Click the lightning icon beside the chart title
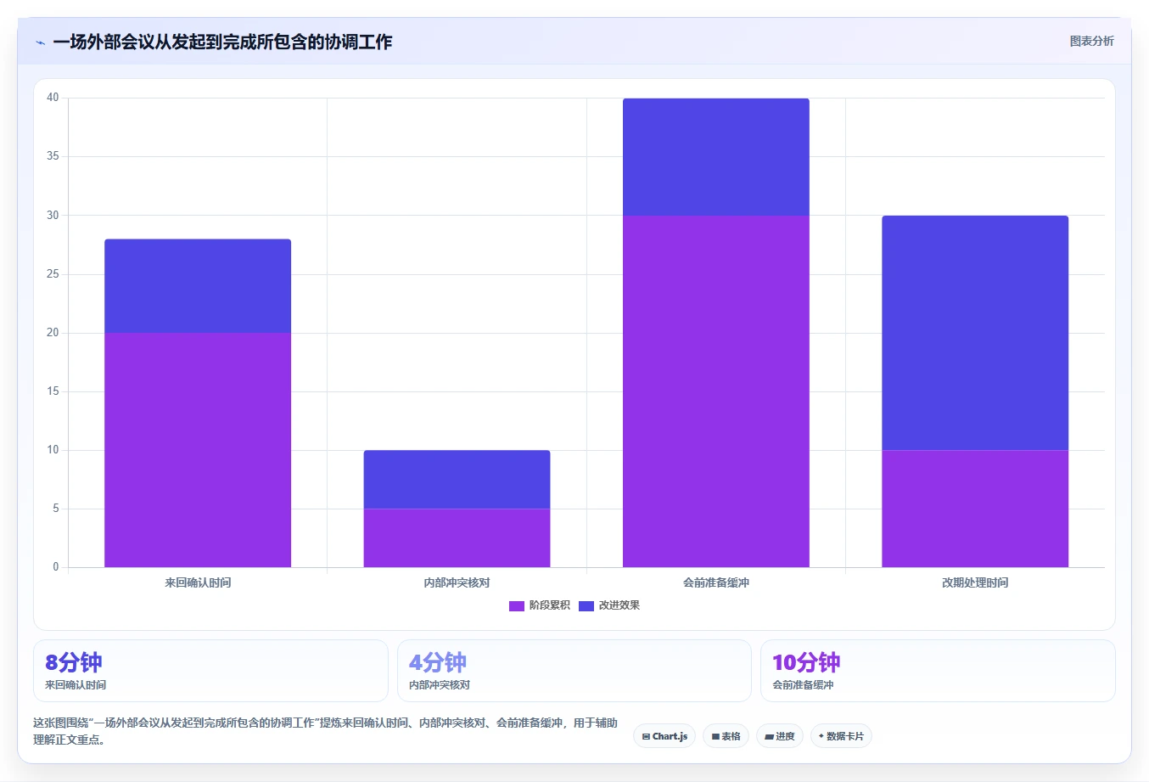This screenshot has height=782, width=1149. 40,42
